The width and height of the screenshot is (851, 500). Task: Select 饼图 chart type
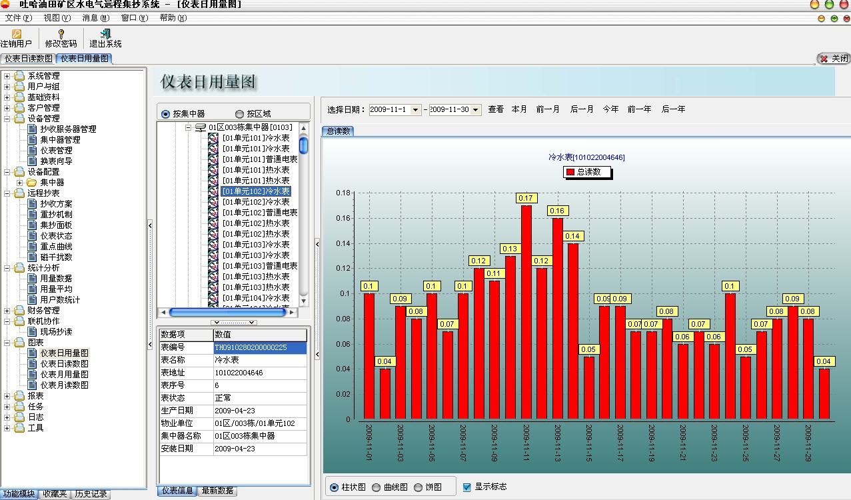(x=419, y=487)
